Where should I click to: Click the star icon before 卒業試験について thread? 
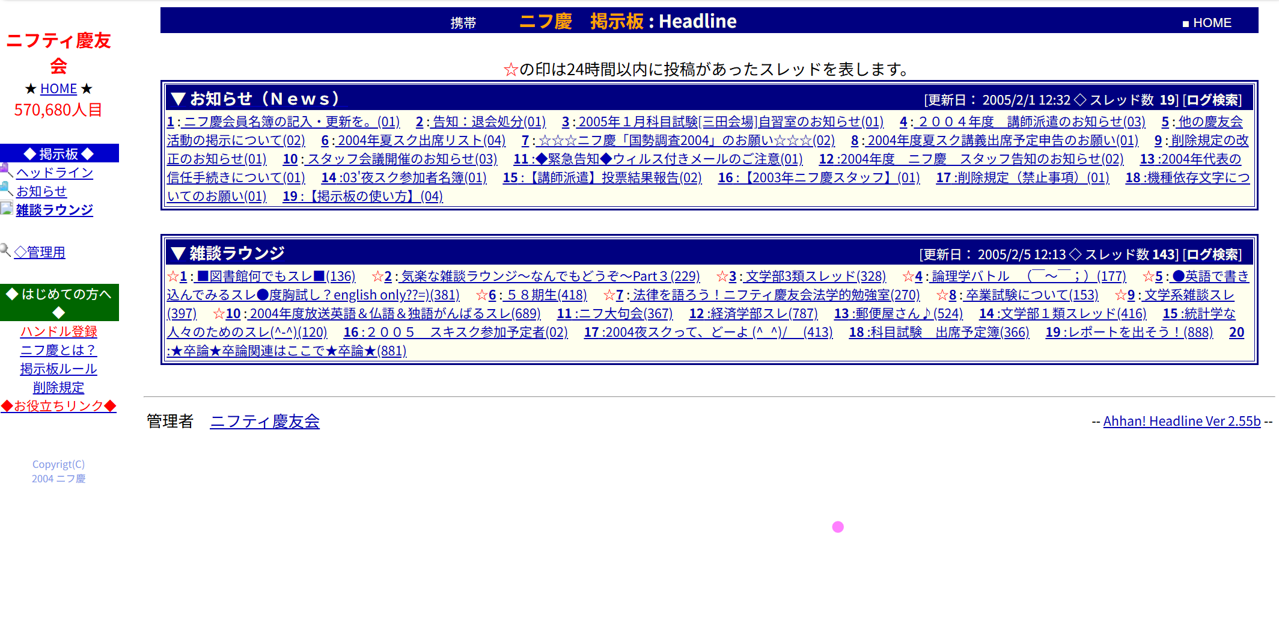point(944,295)
